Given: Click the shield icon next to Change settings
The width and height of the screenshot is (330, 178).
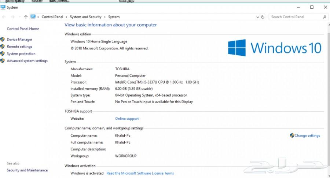Looking at the screenshot, I should tap(292, 136).
